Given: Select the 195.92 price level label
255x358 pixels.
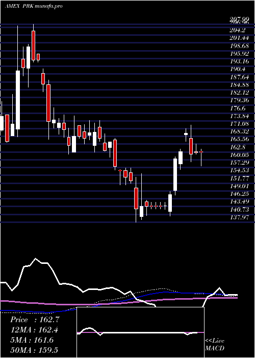Looking at the screenshot, I should click(x=239, y=53).
